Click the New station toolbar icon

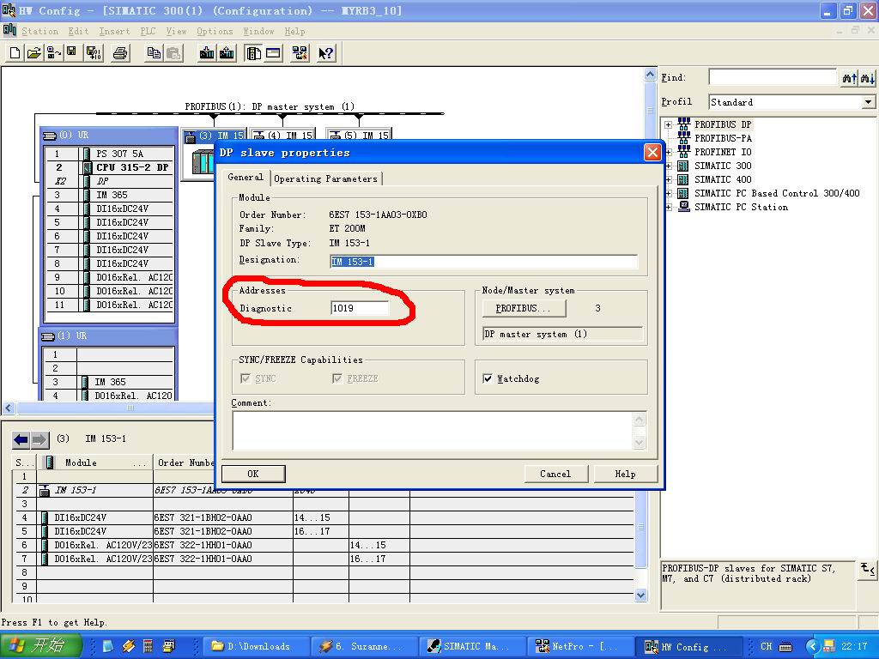click(15, 53)
